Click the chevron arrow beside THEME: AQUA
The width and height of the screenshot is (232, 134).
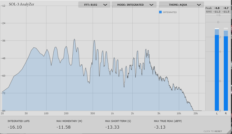pos(199,5)
